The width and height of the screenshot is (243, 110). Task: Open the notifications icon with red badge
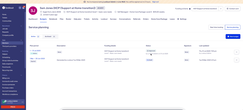[x=23, y=8]
